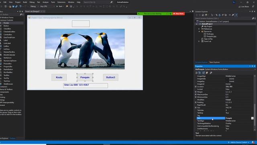Screen dimensions: 257x145
Task: Click the Save All toolbar icon
Action: [x=16, y=6]
